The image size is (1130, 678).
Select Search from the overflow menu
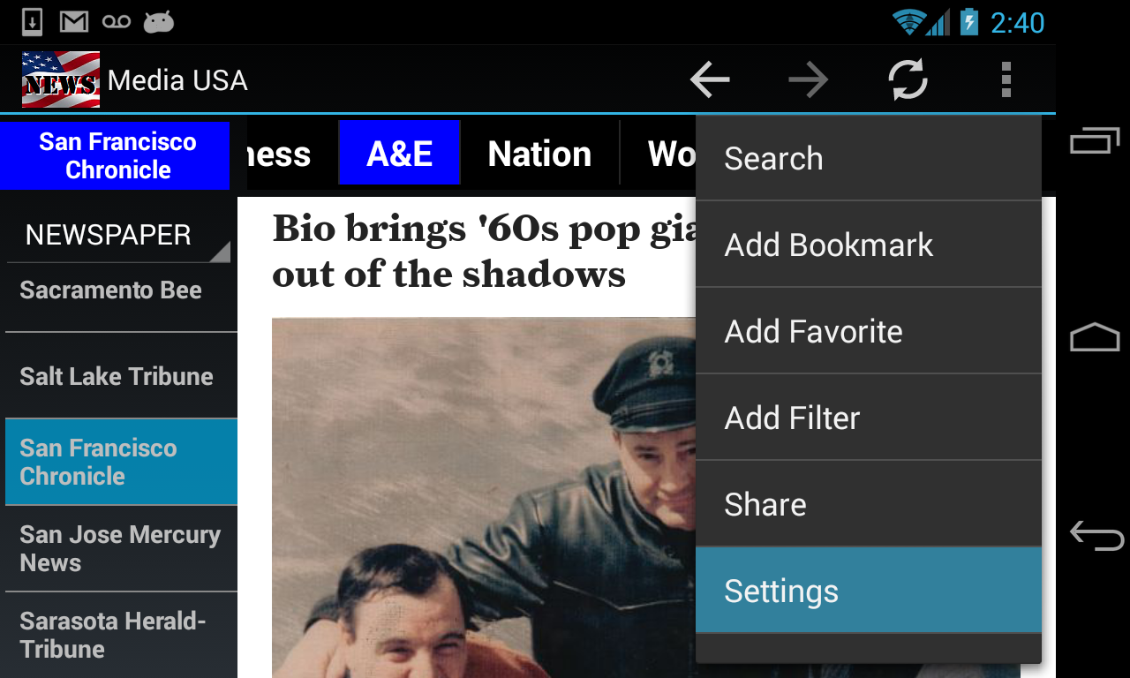point(869,159)
